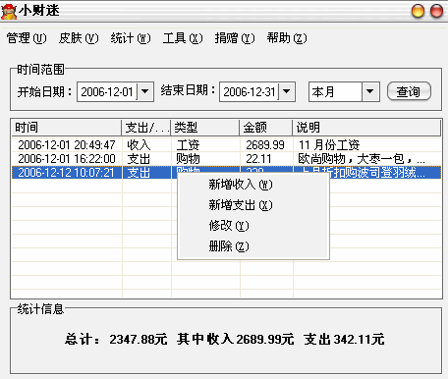Open the 捐赠(Y) menu
The height and width of the screenshot is (379, 448).
point(235,38)
